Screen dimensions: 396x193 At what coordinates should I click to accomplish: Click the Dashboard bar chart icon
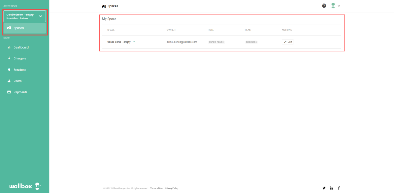coord(9,47)
